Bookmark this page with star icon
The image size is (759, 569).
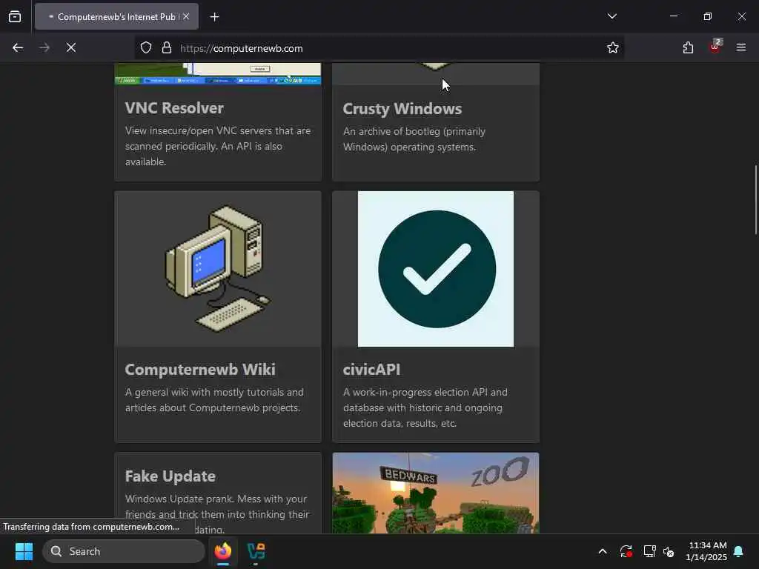(613, 48)
